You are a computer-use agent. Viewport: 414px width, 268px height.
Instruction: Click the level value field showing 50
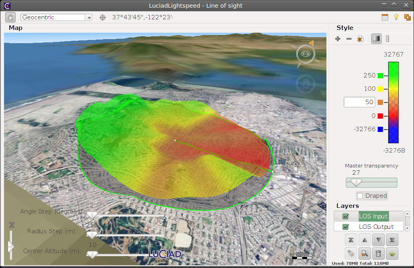pos(360,102)
